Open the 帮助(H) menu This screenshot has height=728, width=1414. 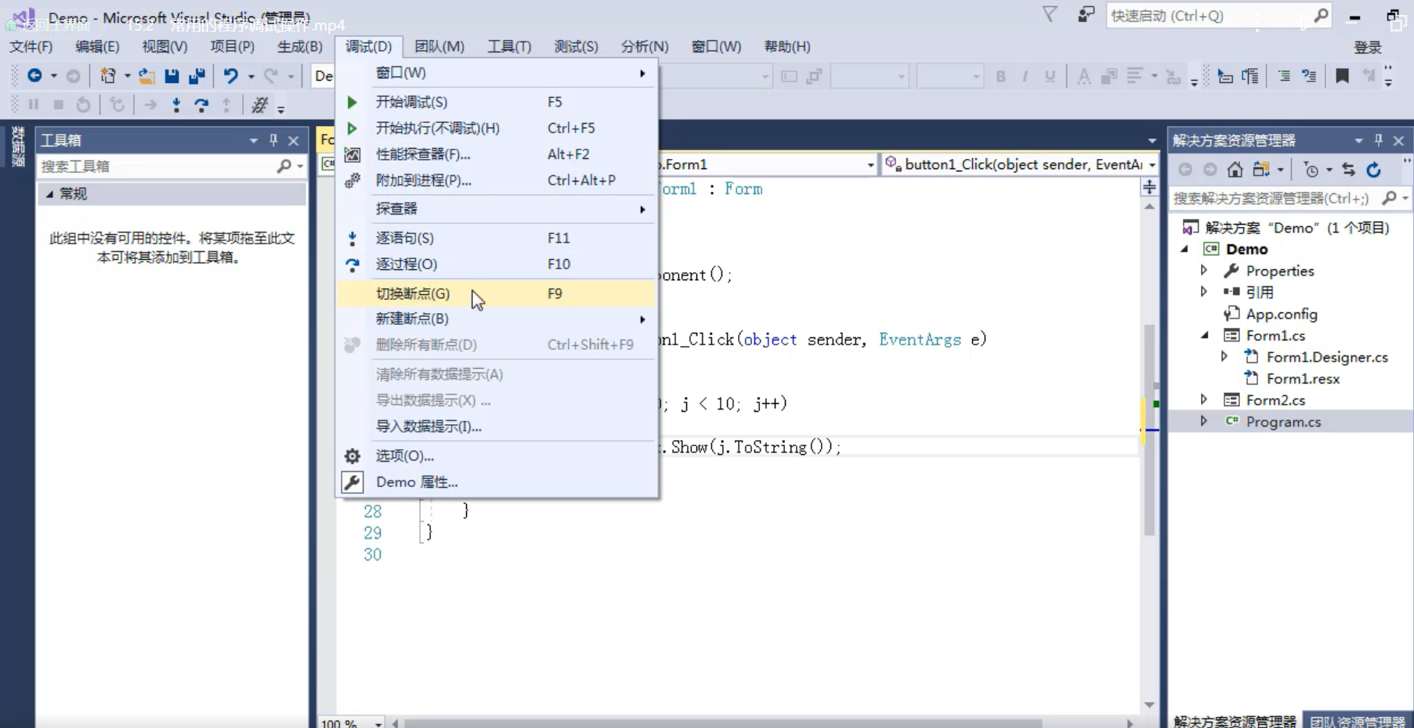pos(787,47)
